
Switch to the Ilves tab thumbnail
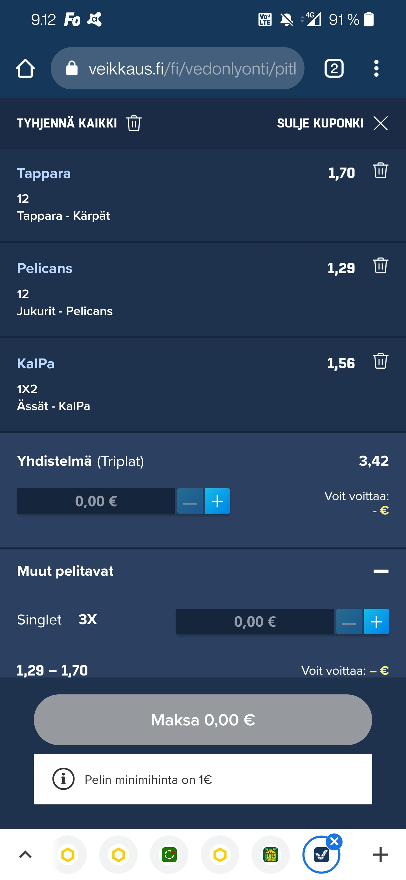[270, 855]
